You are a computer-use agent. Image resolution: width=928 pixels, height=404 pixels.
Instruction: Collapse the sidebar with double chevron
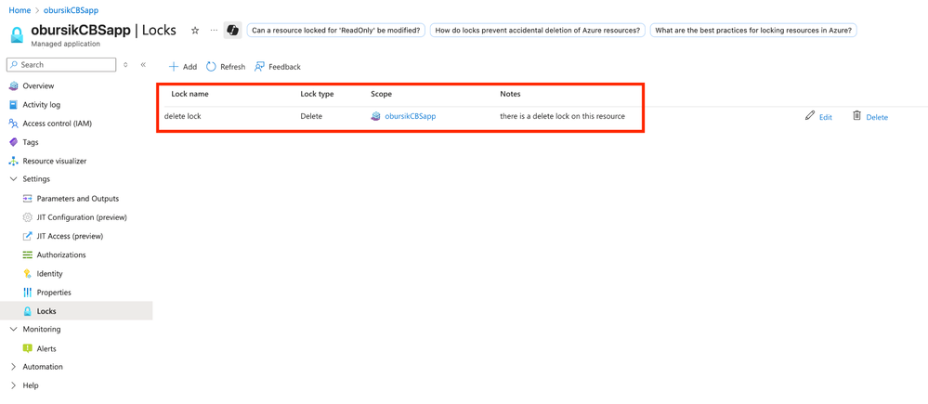point(143,65)
